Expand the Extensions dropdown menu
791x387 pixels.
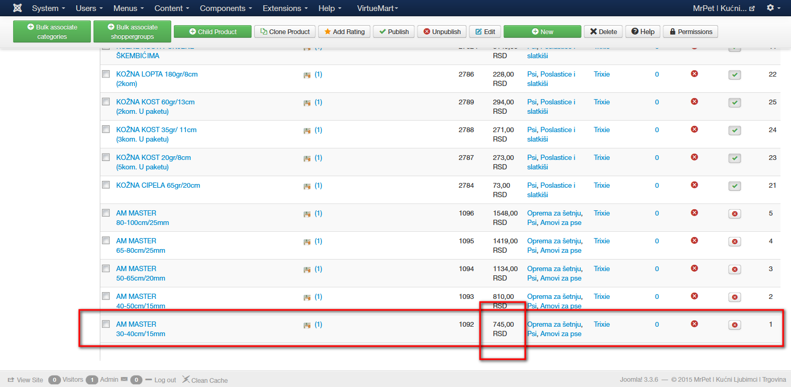pyautogui.click(x=287, y=8)
